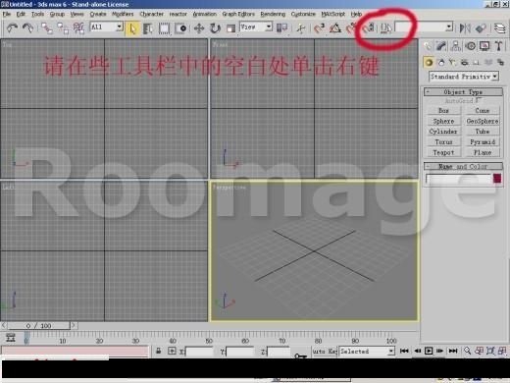Click the Teapot primitive button

[443, 152]
